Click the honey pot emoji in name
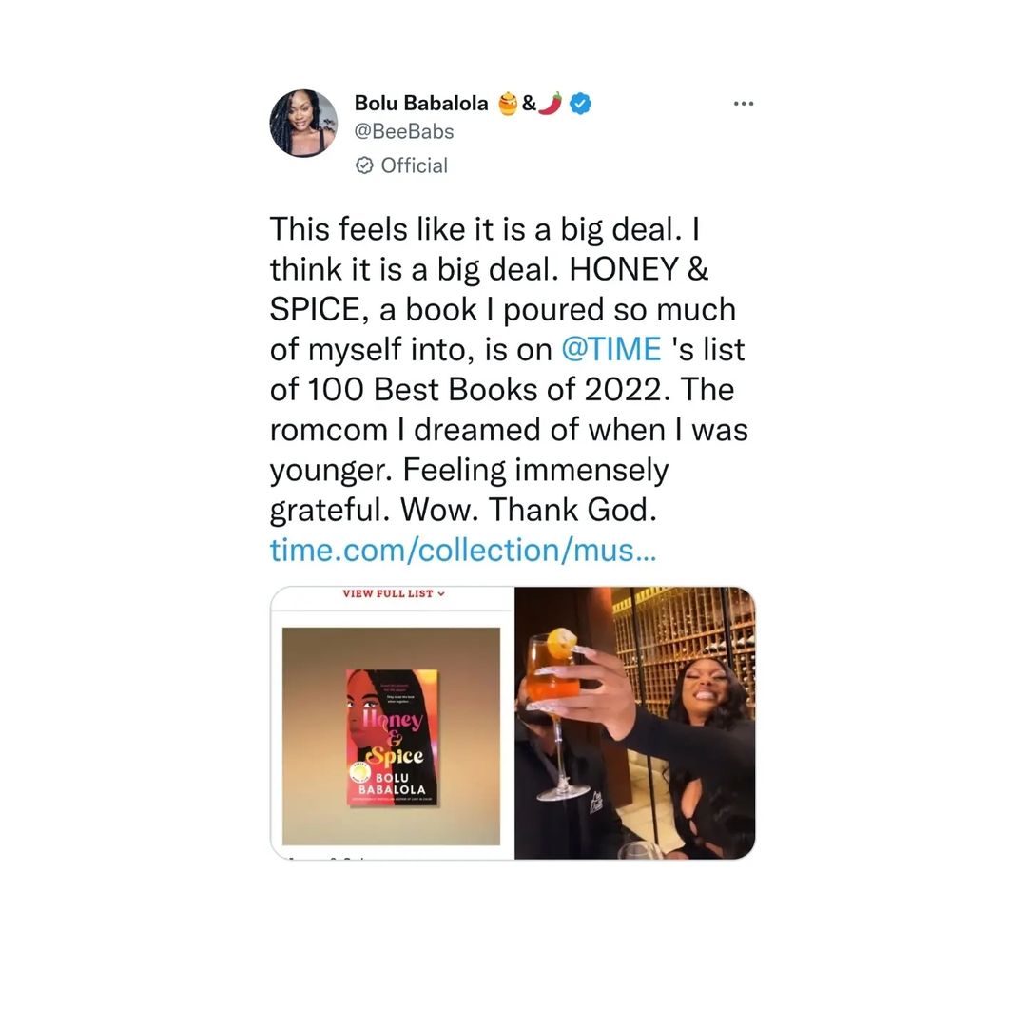The image size is (1027, 1027). (x=509, y=104)
